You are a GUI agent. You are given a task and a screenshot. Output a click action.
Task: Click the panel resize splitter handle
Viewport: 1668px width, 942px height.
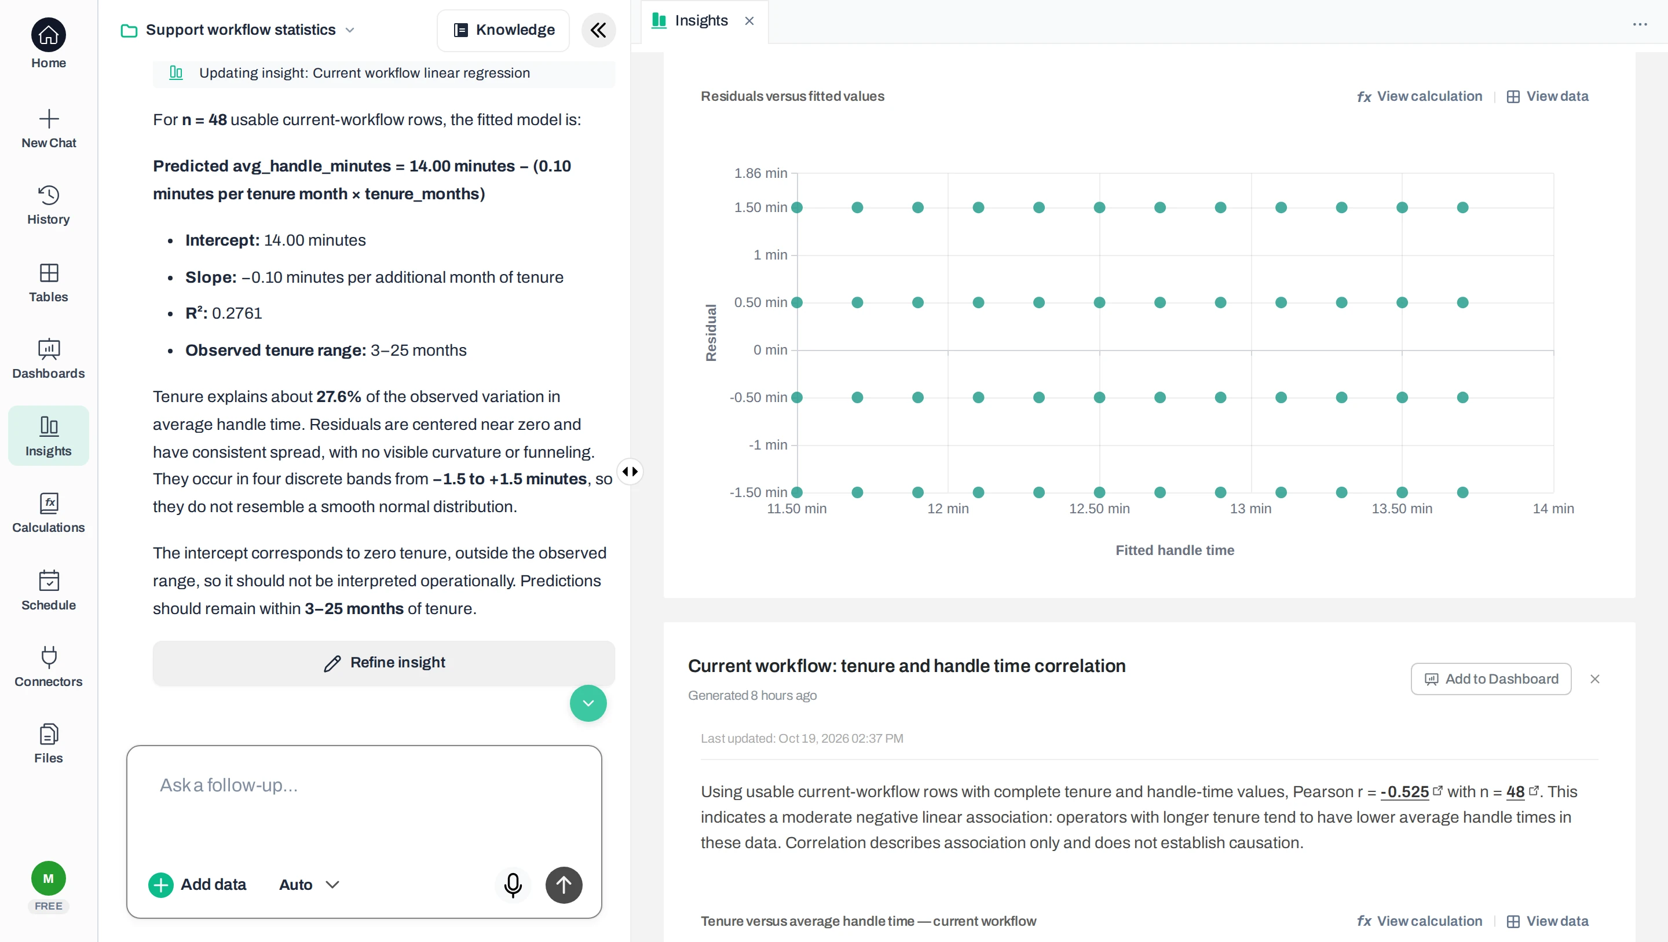click(x=630, y=472)
